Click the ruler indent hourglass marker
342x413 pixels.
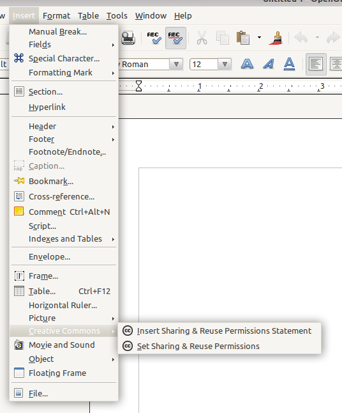[x=138, y=86]
